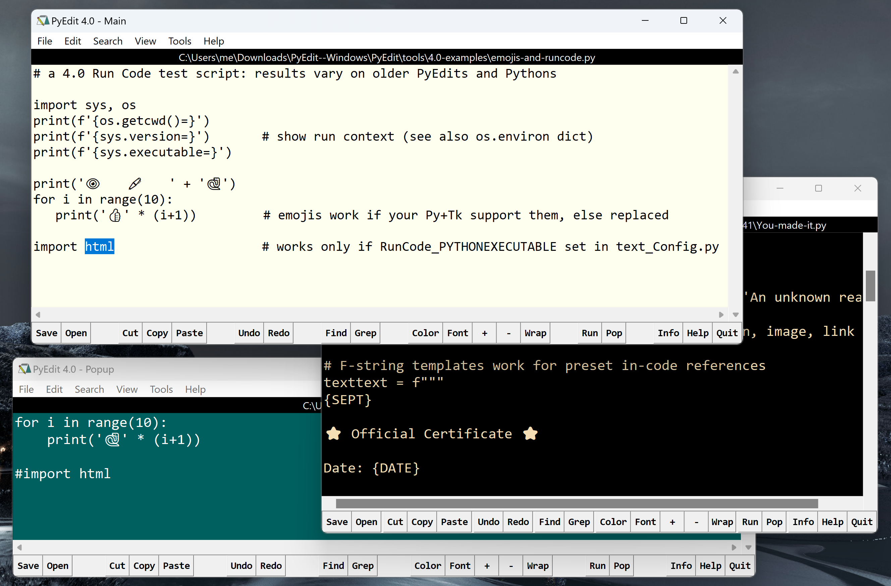This screenshot has height=586, width=891.
Task: Click Undo in Main window toolbar
Action: click(249, 333)
